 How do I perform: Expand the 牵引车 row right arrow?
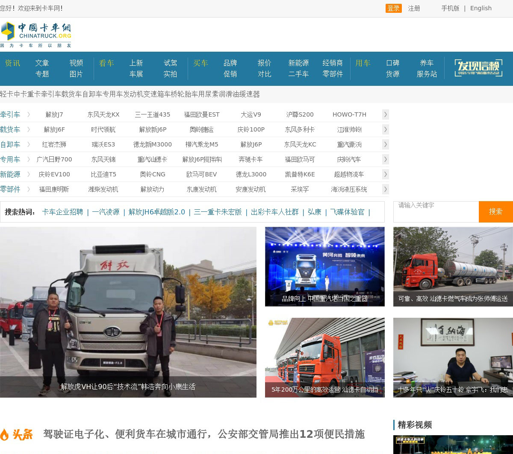[x=385, y=114]
